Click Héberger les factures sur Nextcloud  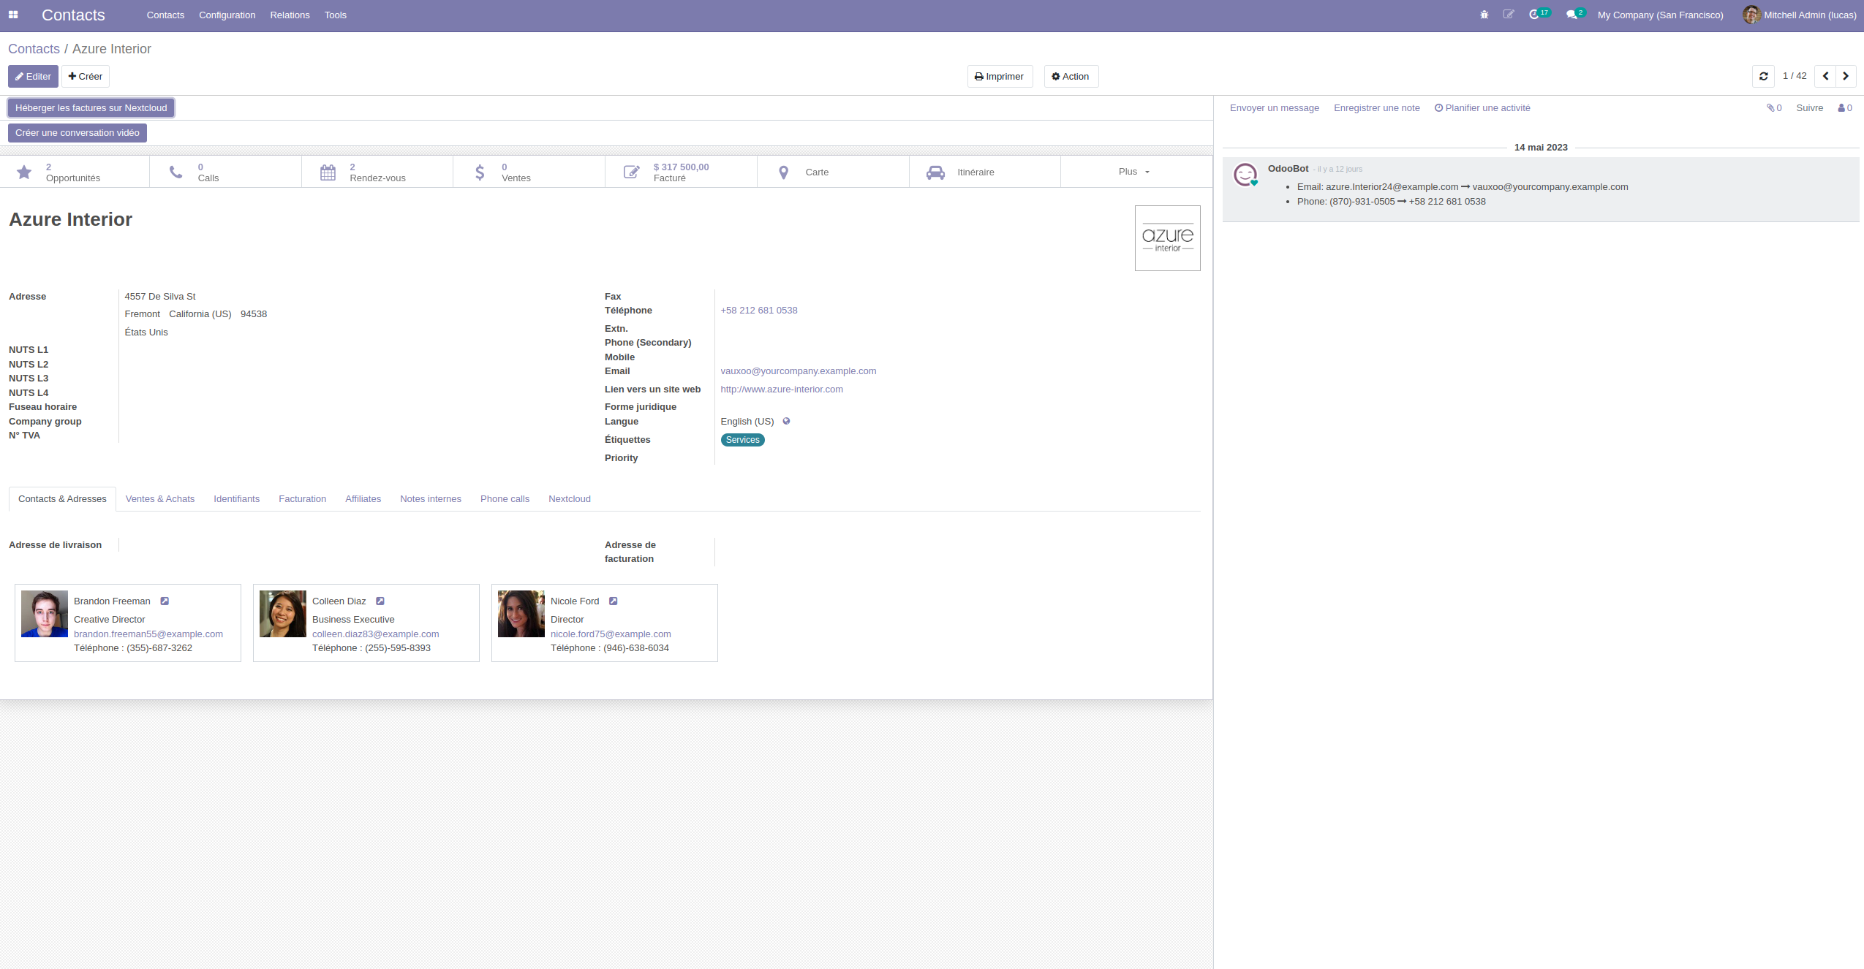pos(91,107)
